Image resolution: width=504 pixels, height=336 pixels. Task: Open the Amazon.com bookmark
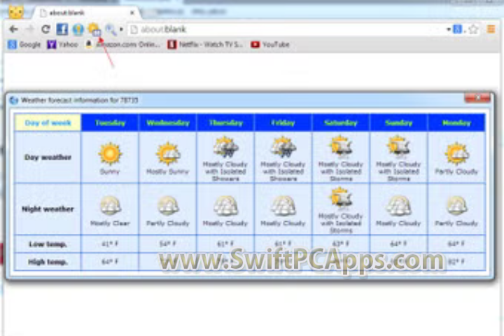(122, 44)
